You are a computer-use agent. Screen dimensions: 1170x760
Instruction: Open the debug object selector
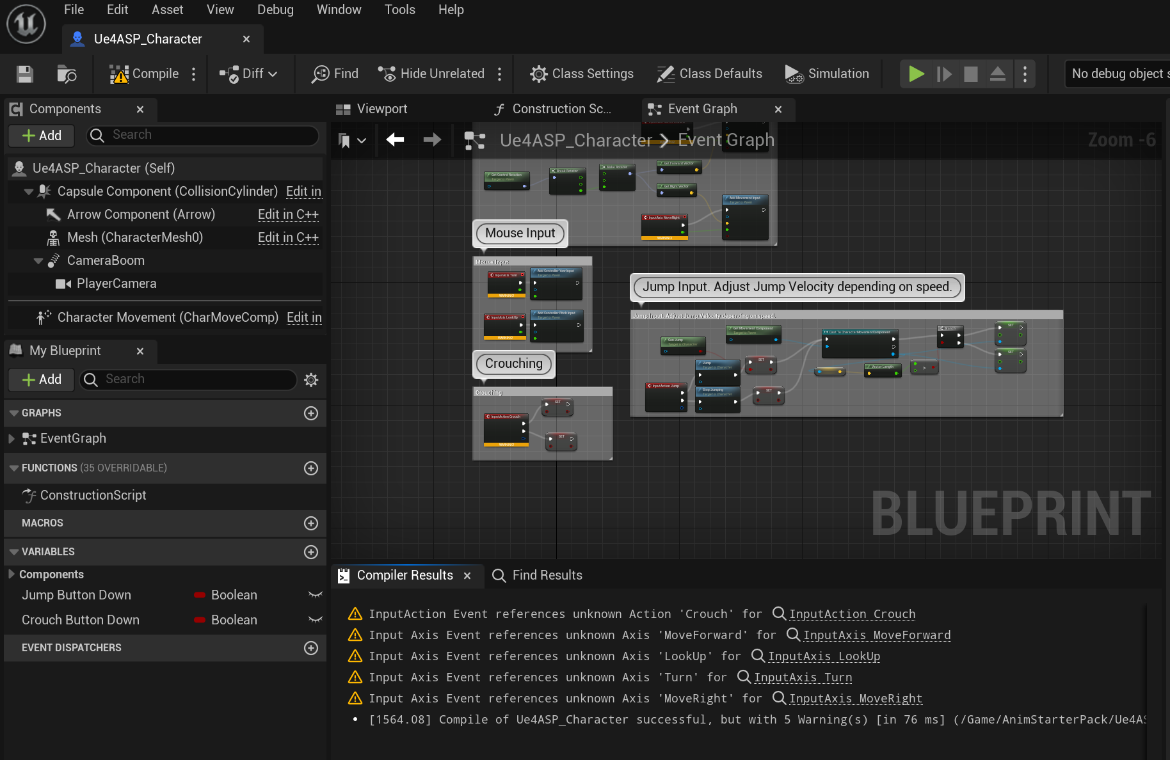point(1117,74)
